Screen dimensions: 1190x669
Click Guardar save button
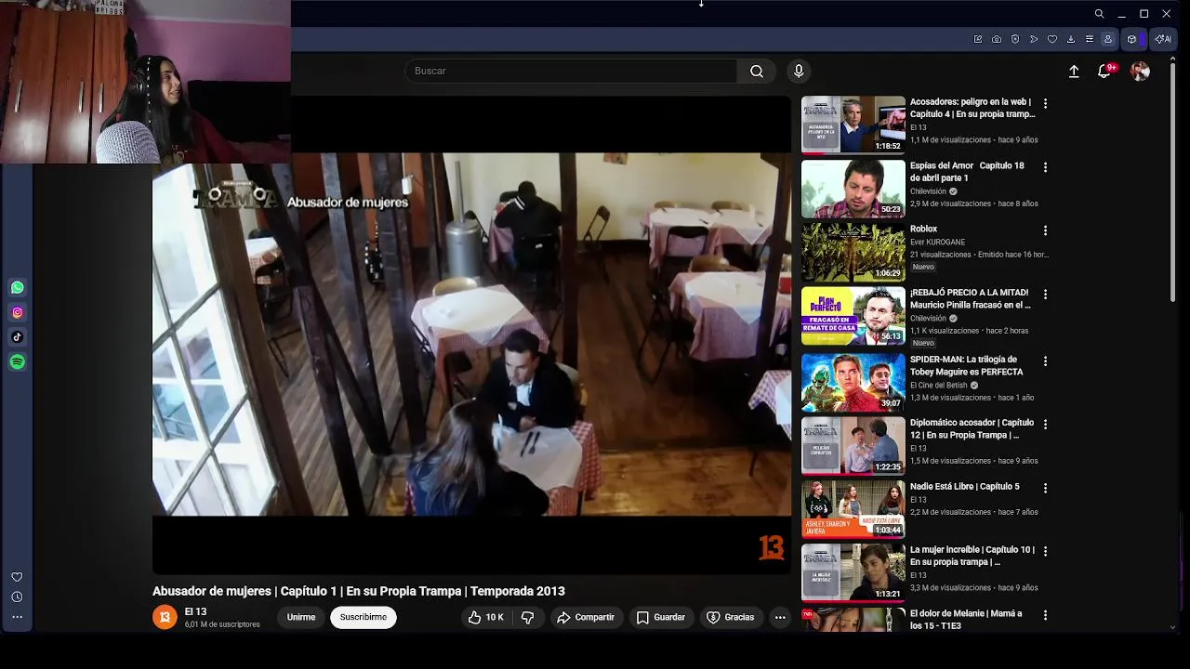(661, 617)
